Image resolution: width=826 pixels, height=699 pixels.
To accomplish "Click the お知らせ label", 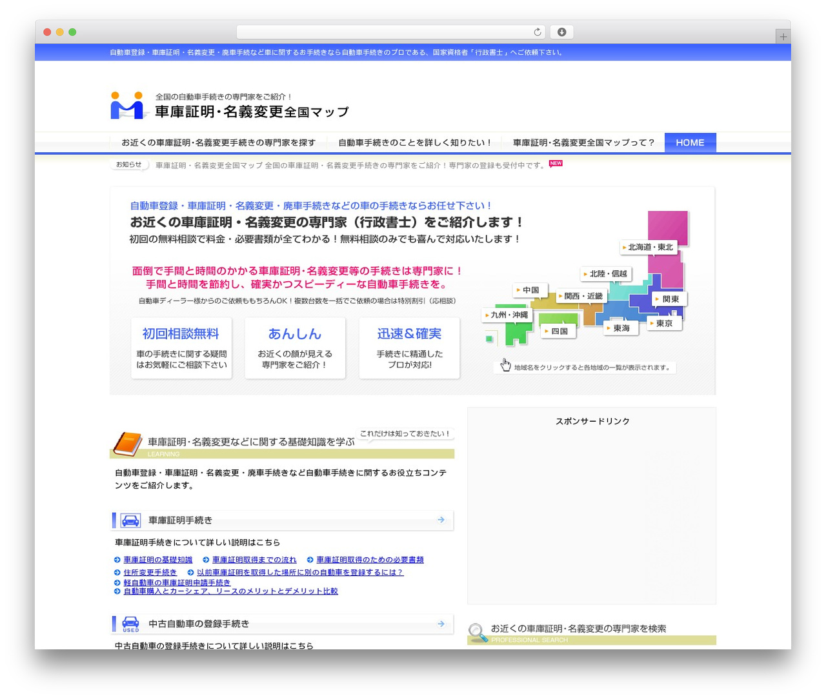I will 129,165.
